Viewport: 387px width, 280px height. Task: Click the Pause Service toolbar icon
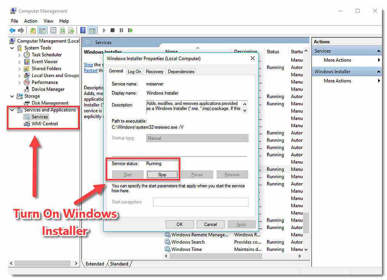pos(121,30)
